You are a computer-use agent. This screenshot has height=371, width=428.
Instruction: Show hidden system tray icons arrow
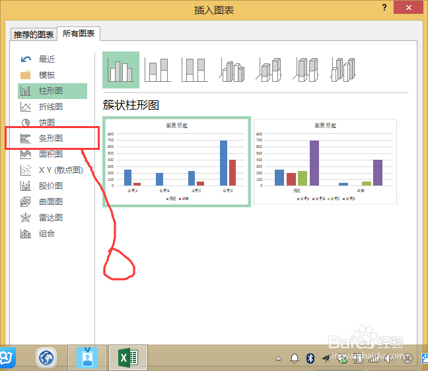(278, 358)
